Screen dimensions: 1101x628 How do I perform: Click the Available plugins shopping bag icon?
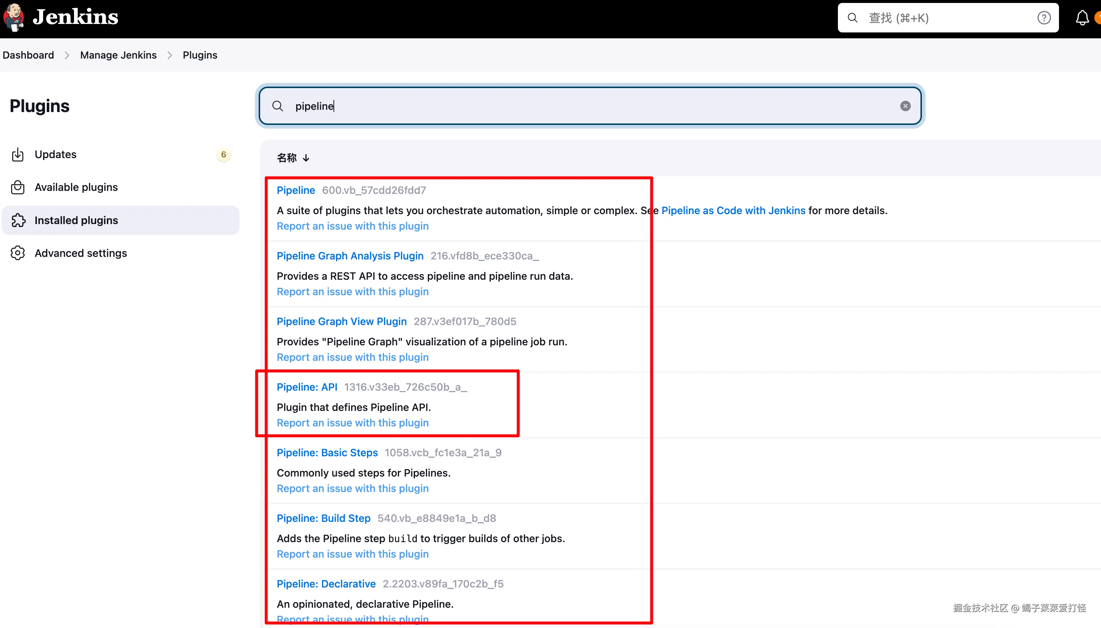click(x=18, y=187)
